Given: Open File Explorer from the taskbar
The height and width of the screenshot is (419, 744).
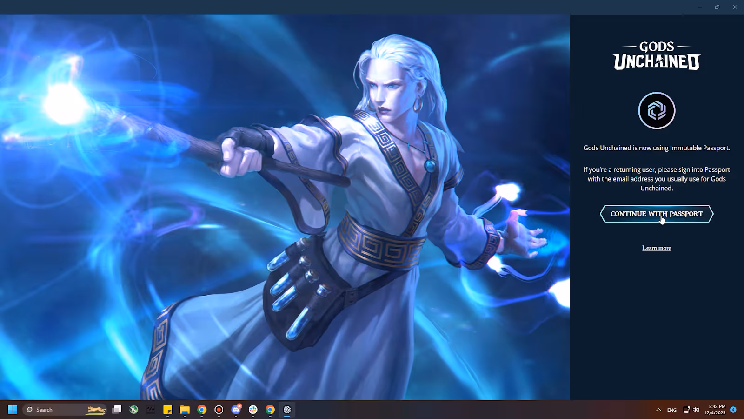Looking at the screenshot, I should [185, 410].
